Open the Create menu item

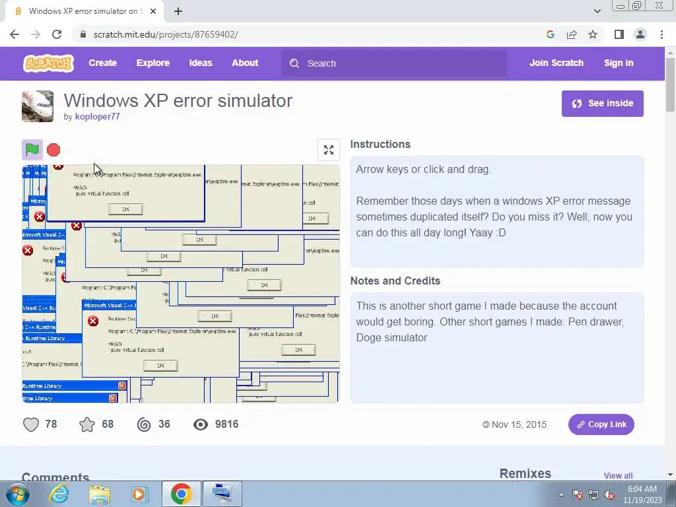102,63
